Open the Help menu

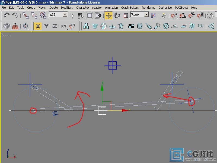[194, 8]
